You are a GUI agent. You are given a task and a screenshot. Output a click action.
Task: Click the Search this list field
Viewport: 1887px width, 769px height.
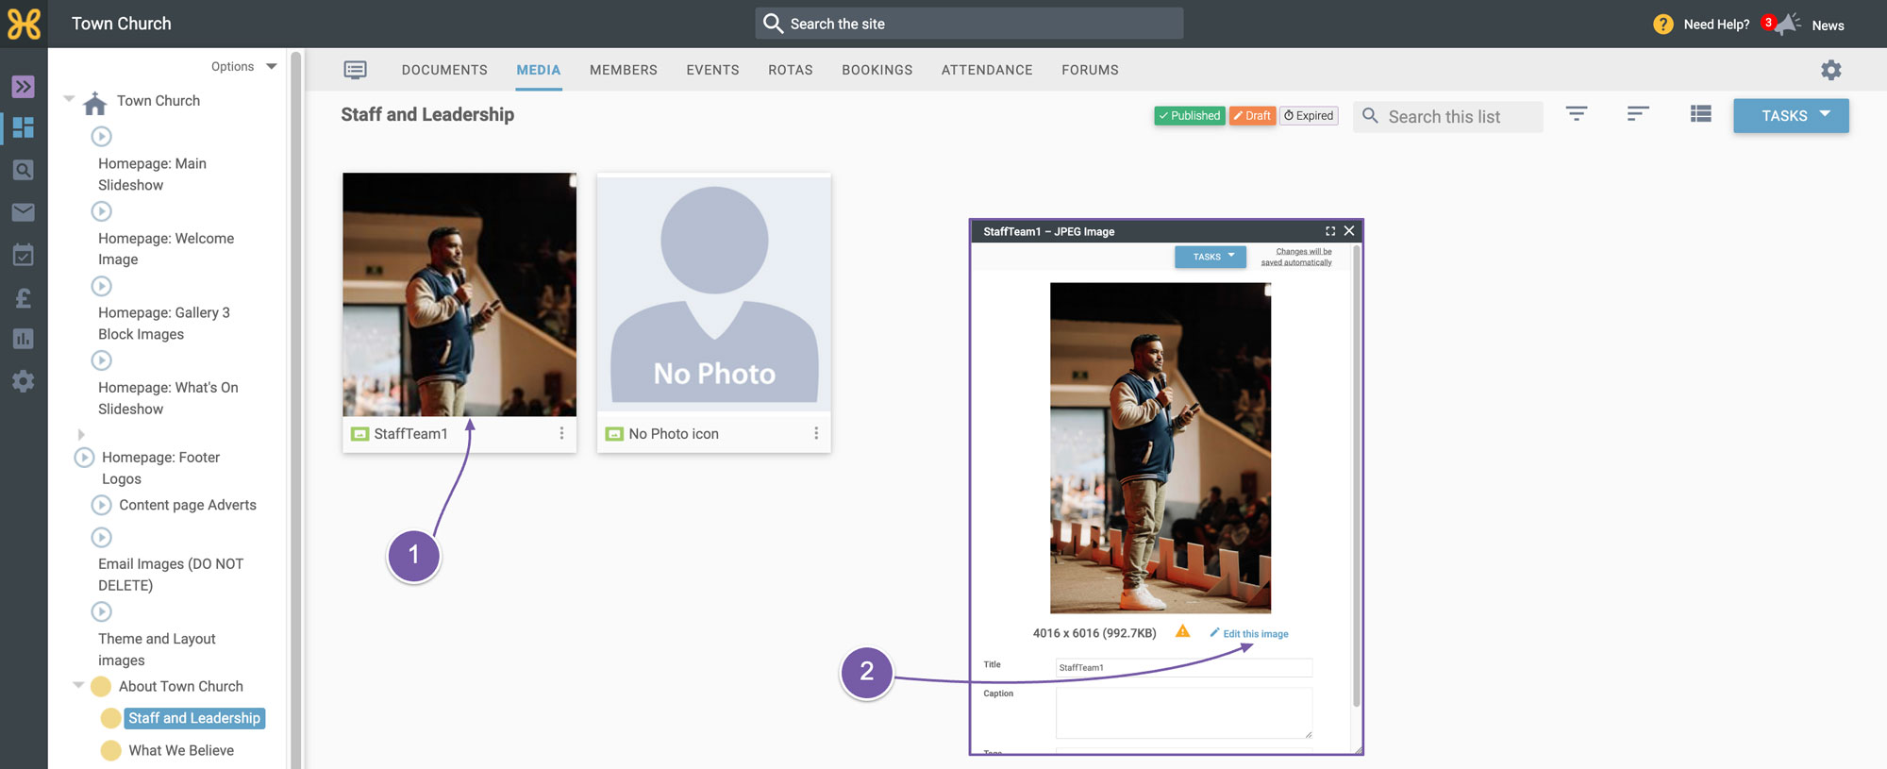[1448, 117]
